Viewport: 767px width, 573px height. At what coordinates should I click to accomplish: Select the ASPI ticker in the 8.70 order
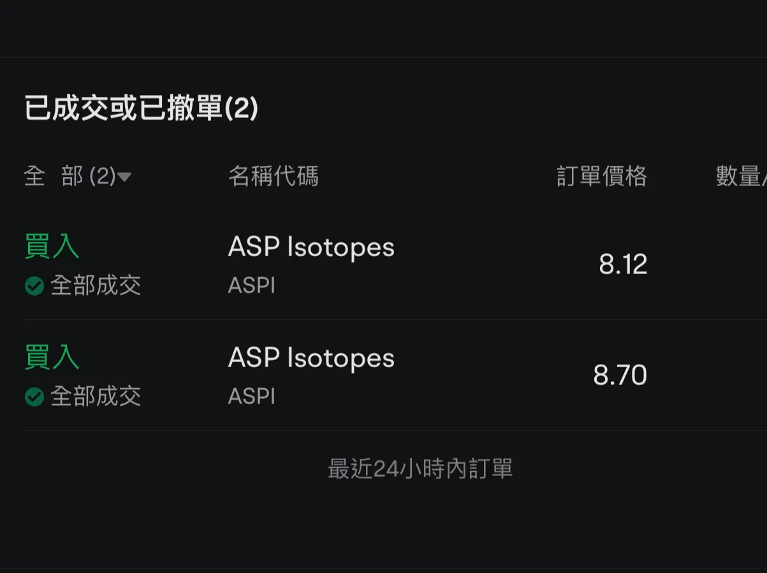click(252, 396)
